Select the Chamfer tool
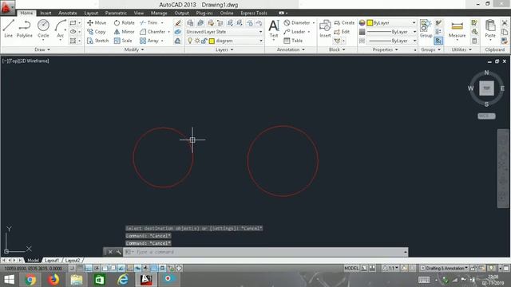511x287 pixels. click(153, 32)
